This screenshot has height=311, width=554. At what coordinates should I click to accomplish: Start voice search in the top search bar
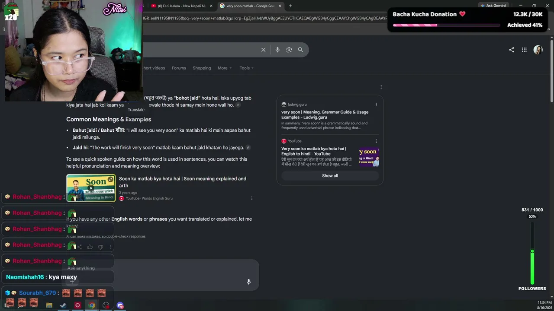coord(277,50)
